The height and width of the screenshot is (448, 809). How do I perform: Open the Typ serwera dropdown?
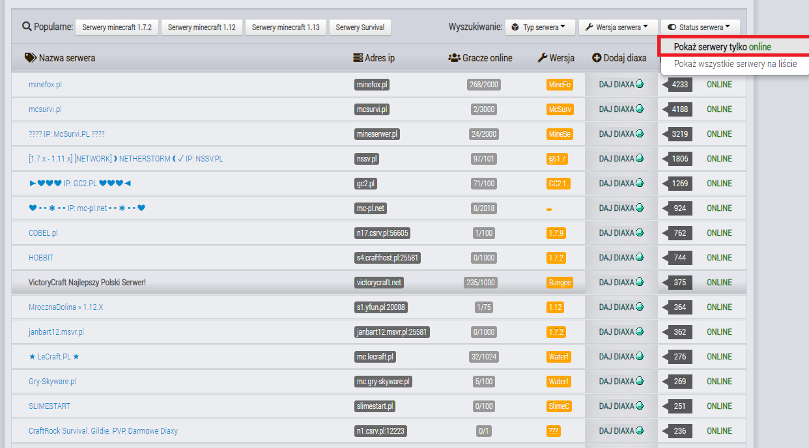tap(540, 27)
